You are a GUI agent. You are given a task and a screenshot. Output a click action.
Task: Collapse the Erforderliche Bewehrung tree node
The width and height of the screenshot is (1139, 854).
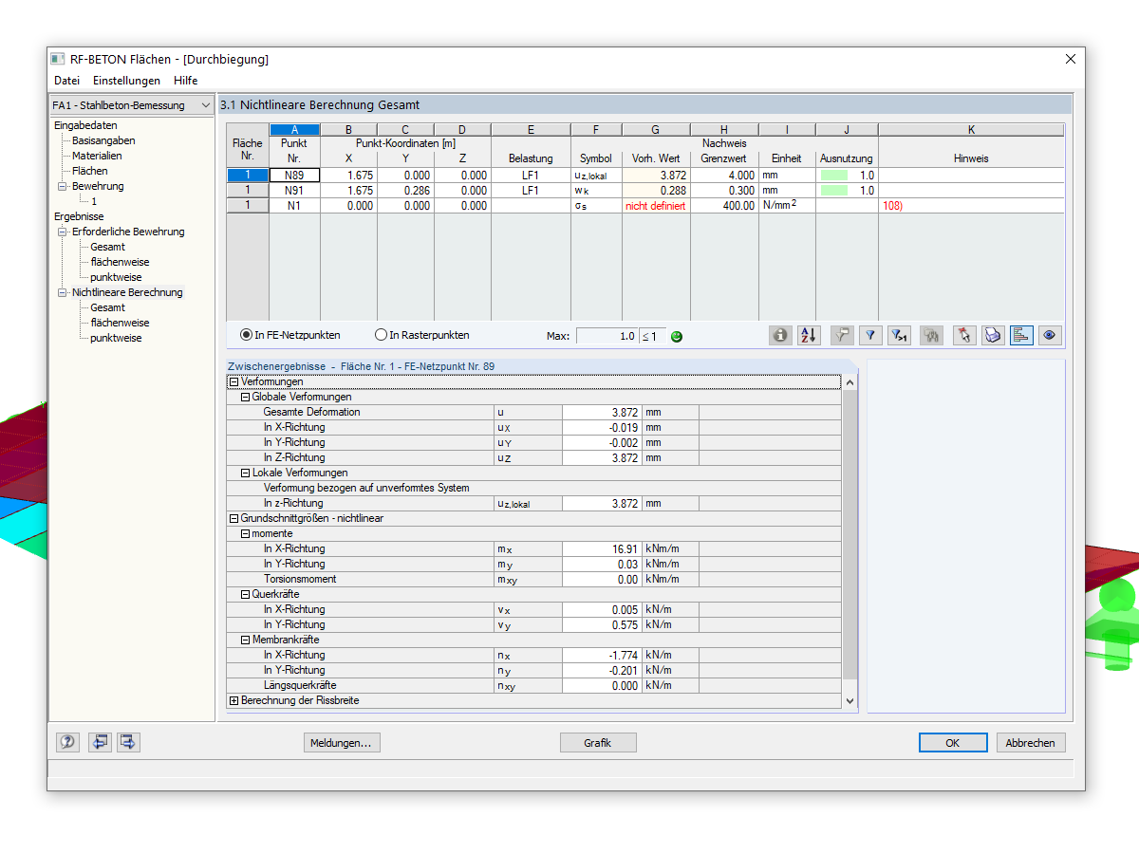point(63,232)
